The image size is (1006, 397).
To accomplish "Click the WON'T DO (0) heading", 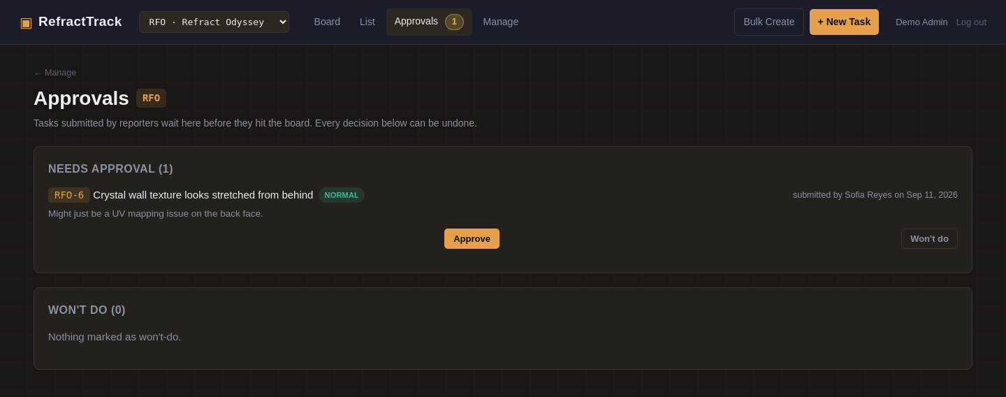I will 87,310.
